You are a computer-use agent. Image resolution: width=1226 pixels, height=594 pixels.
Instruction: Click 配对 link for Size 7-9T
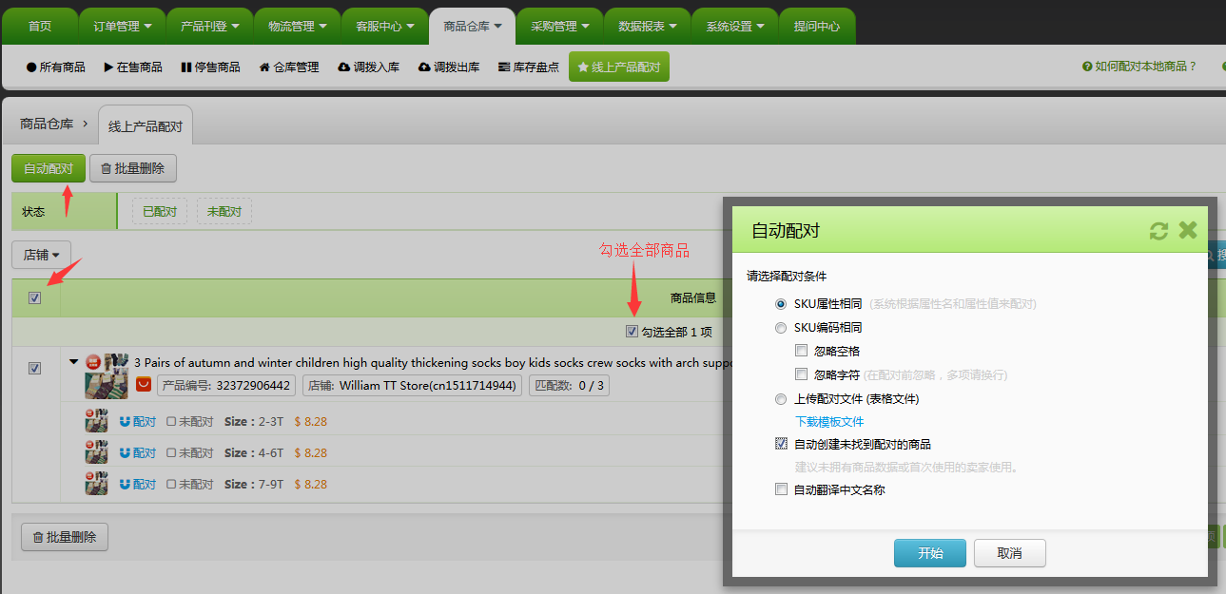click(138, 484)
